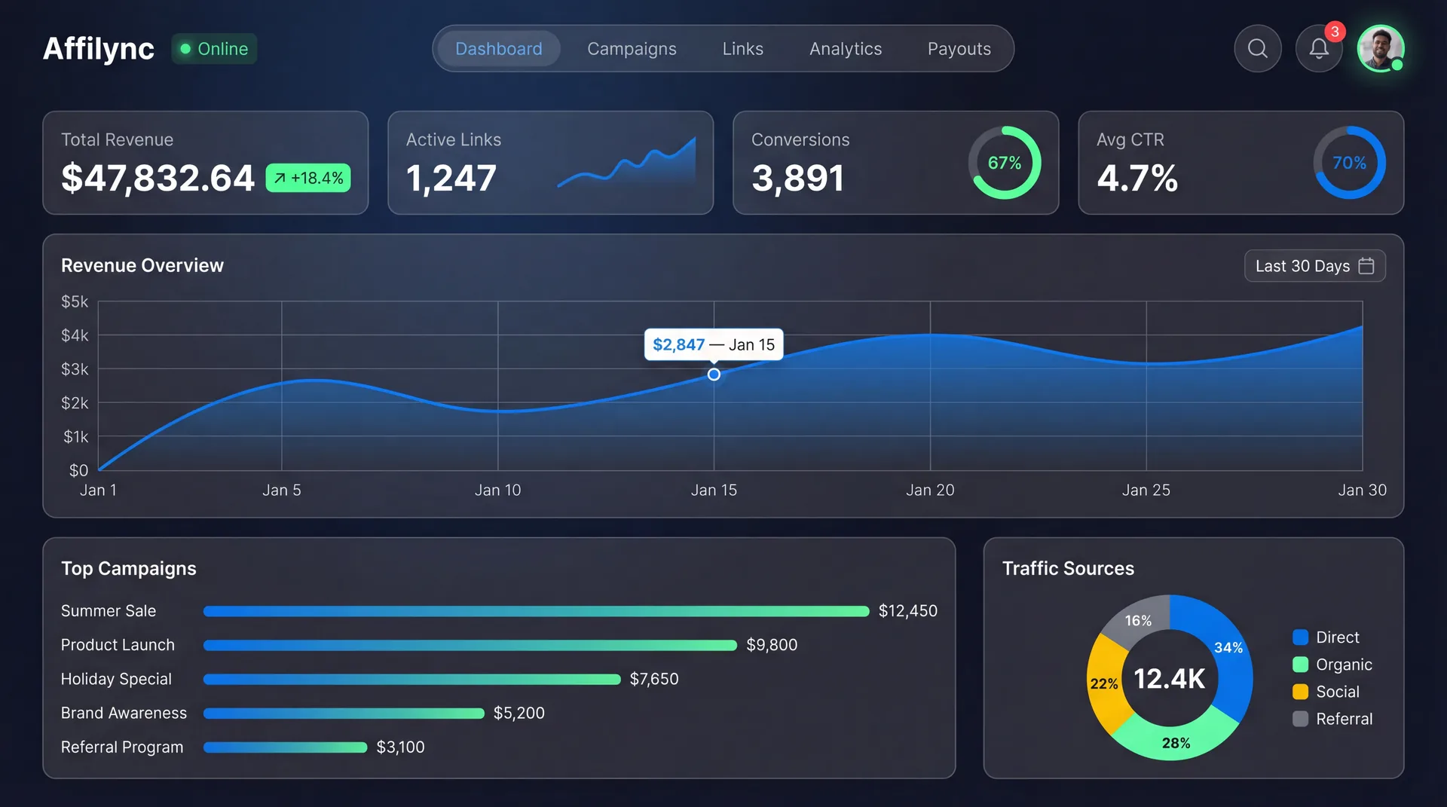This screenshot has height=807, width=1447.
Task: Click the Jan 15 data point marker
Action: (714, 374)
